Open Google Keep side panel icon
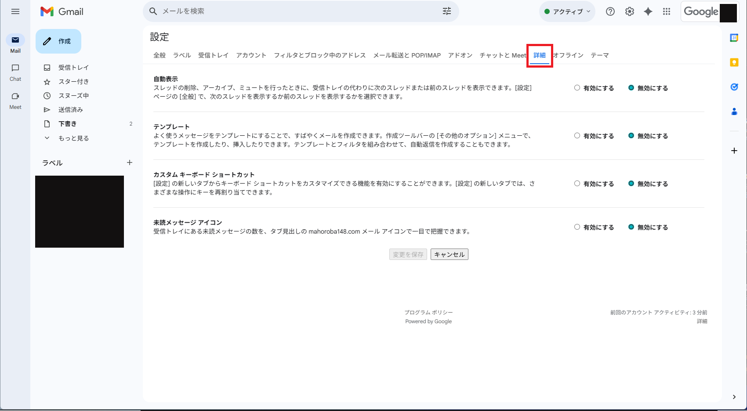 (x=734, y=62)
